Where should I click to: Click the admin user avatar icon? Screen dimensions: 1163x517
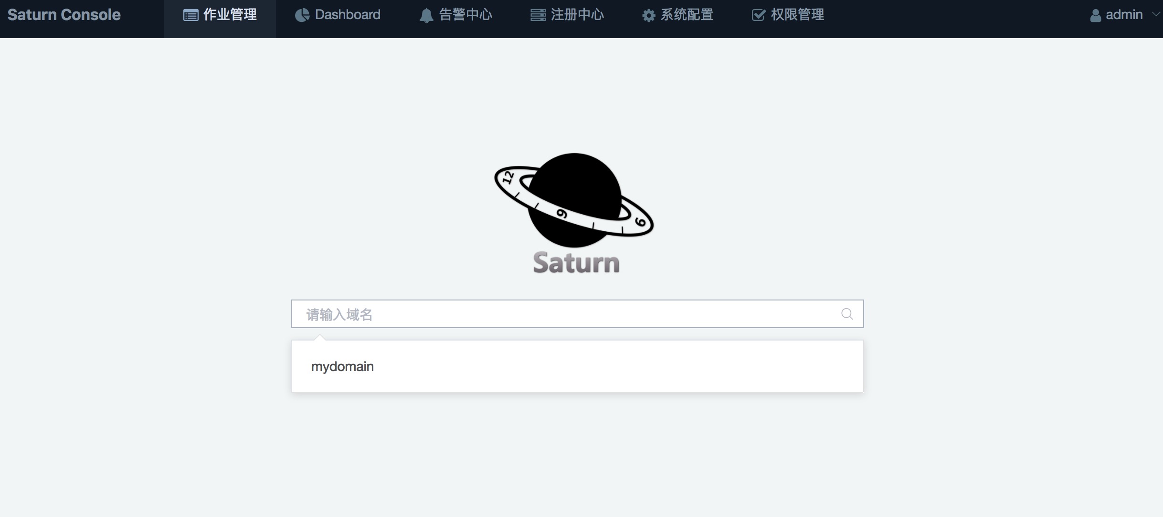coord(1095,16)
